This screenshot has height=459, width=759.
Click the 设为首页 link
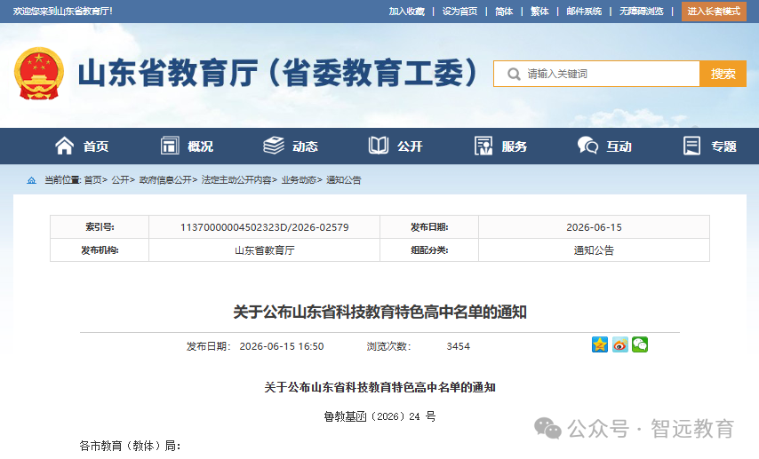coord(459,12)
